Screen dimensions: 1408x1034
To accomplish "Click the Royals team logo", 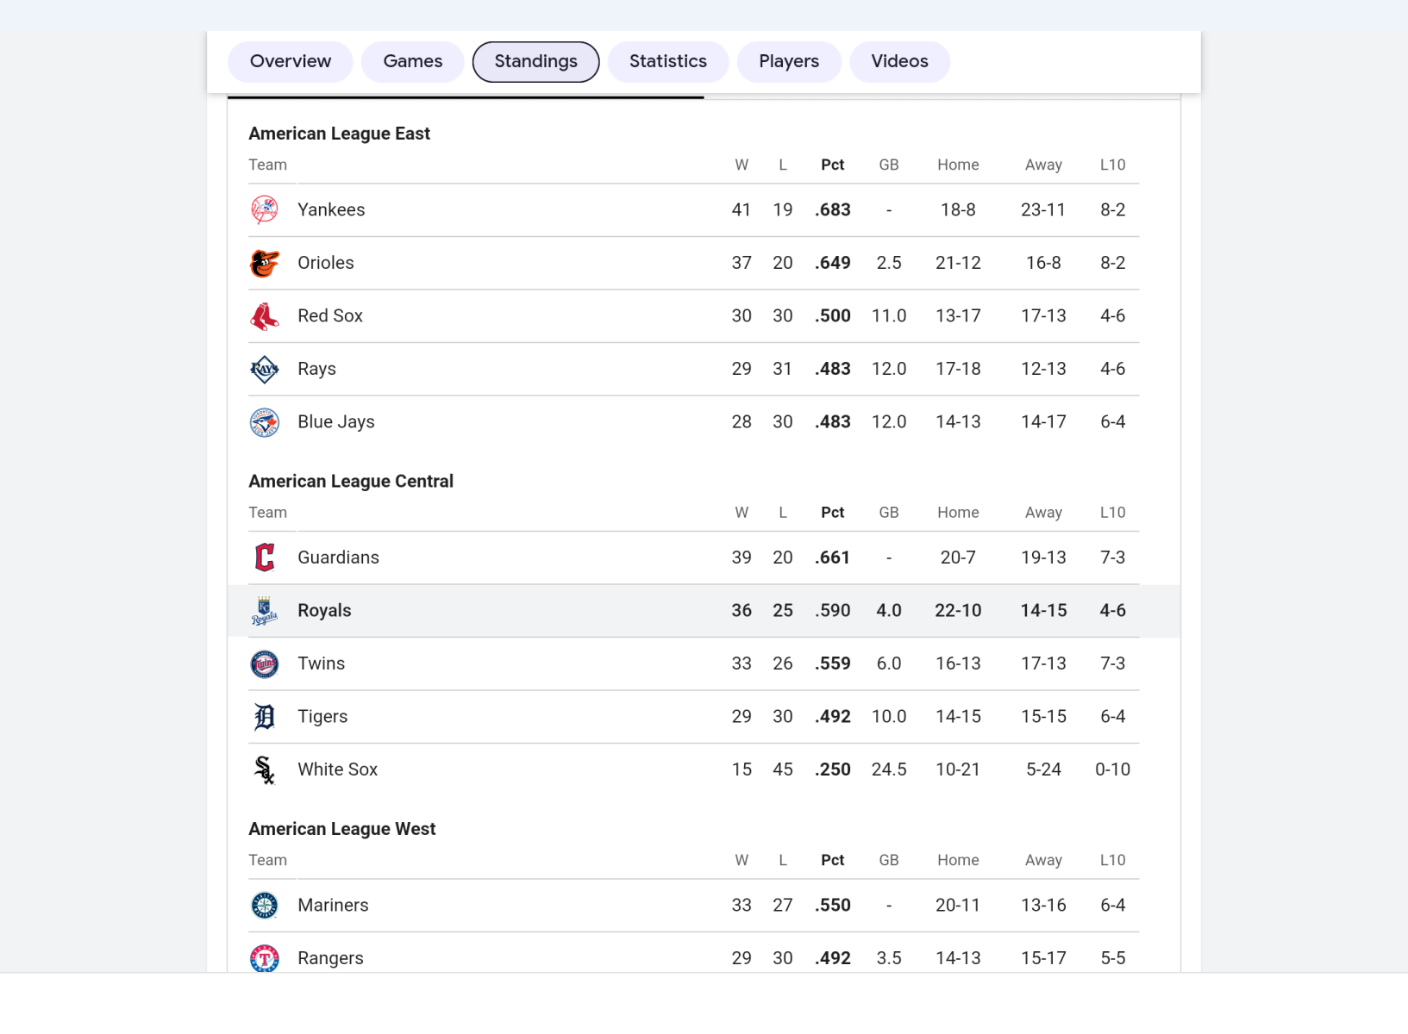I will tap(265, 611).
